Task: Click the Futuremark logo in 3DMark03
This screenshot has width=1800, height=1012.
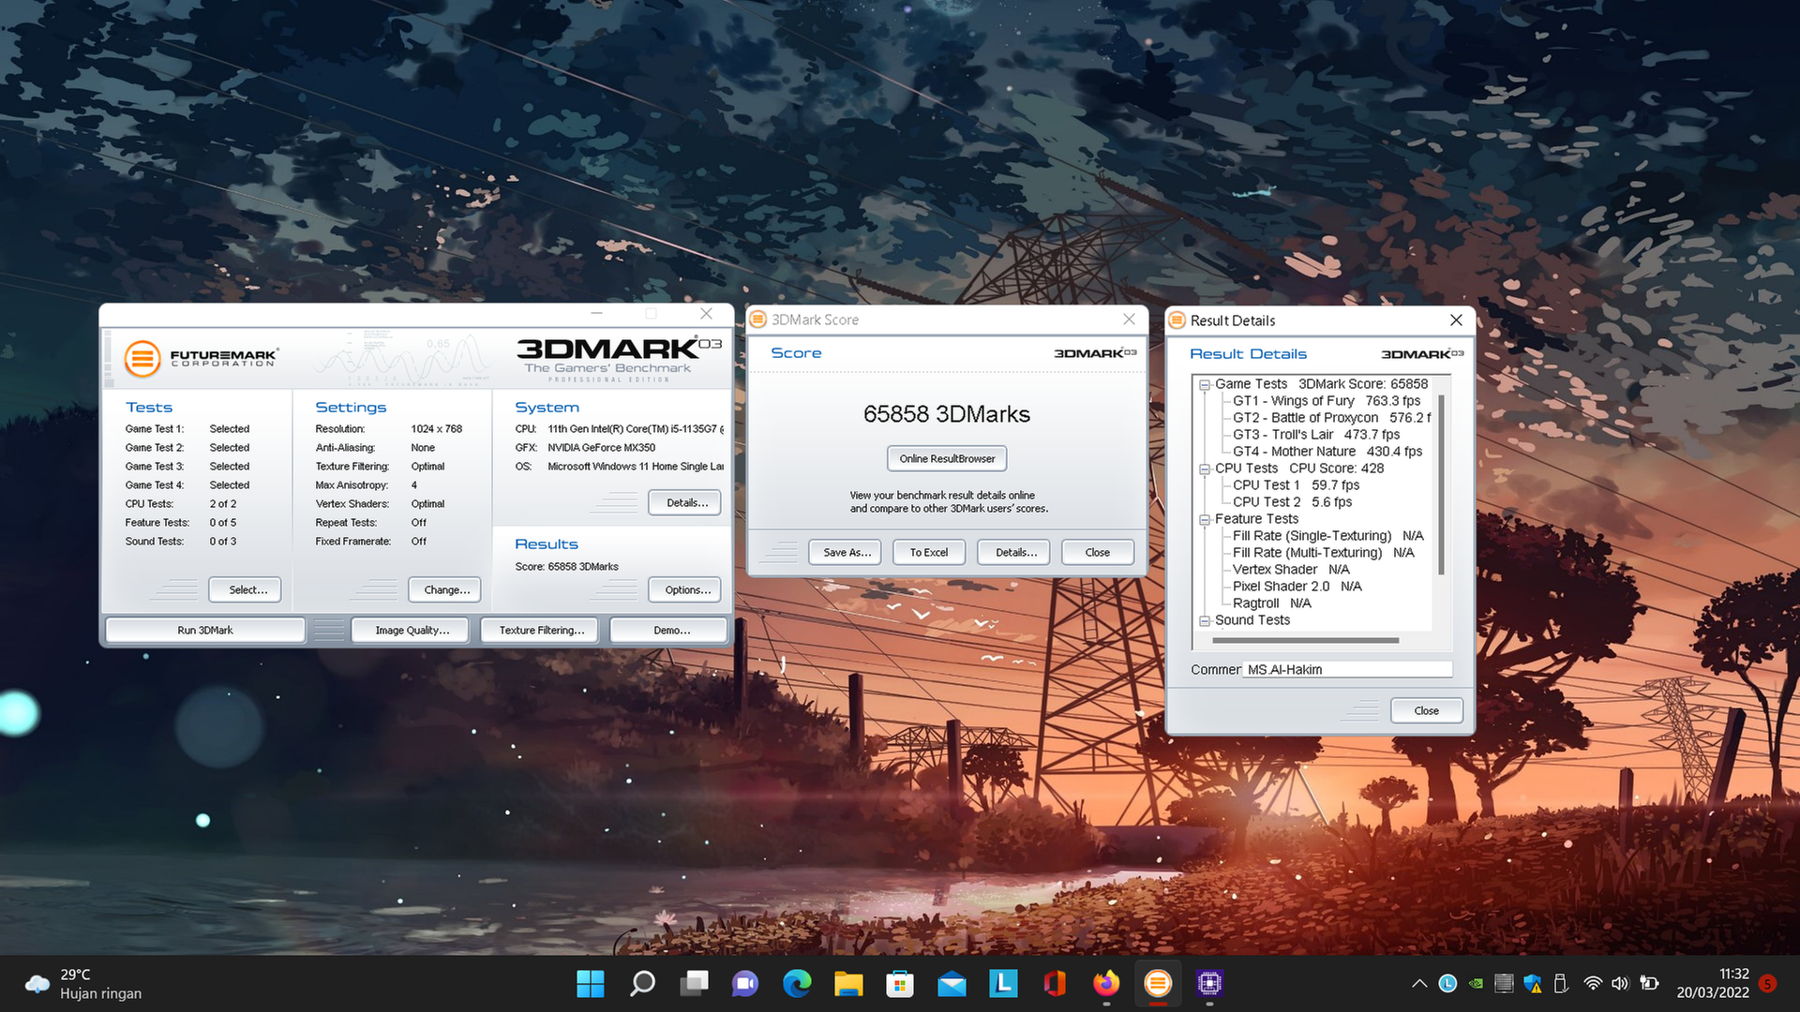Action: (x=202, y=358)
